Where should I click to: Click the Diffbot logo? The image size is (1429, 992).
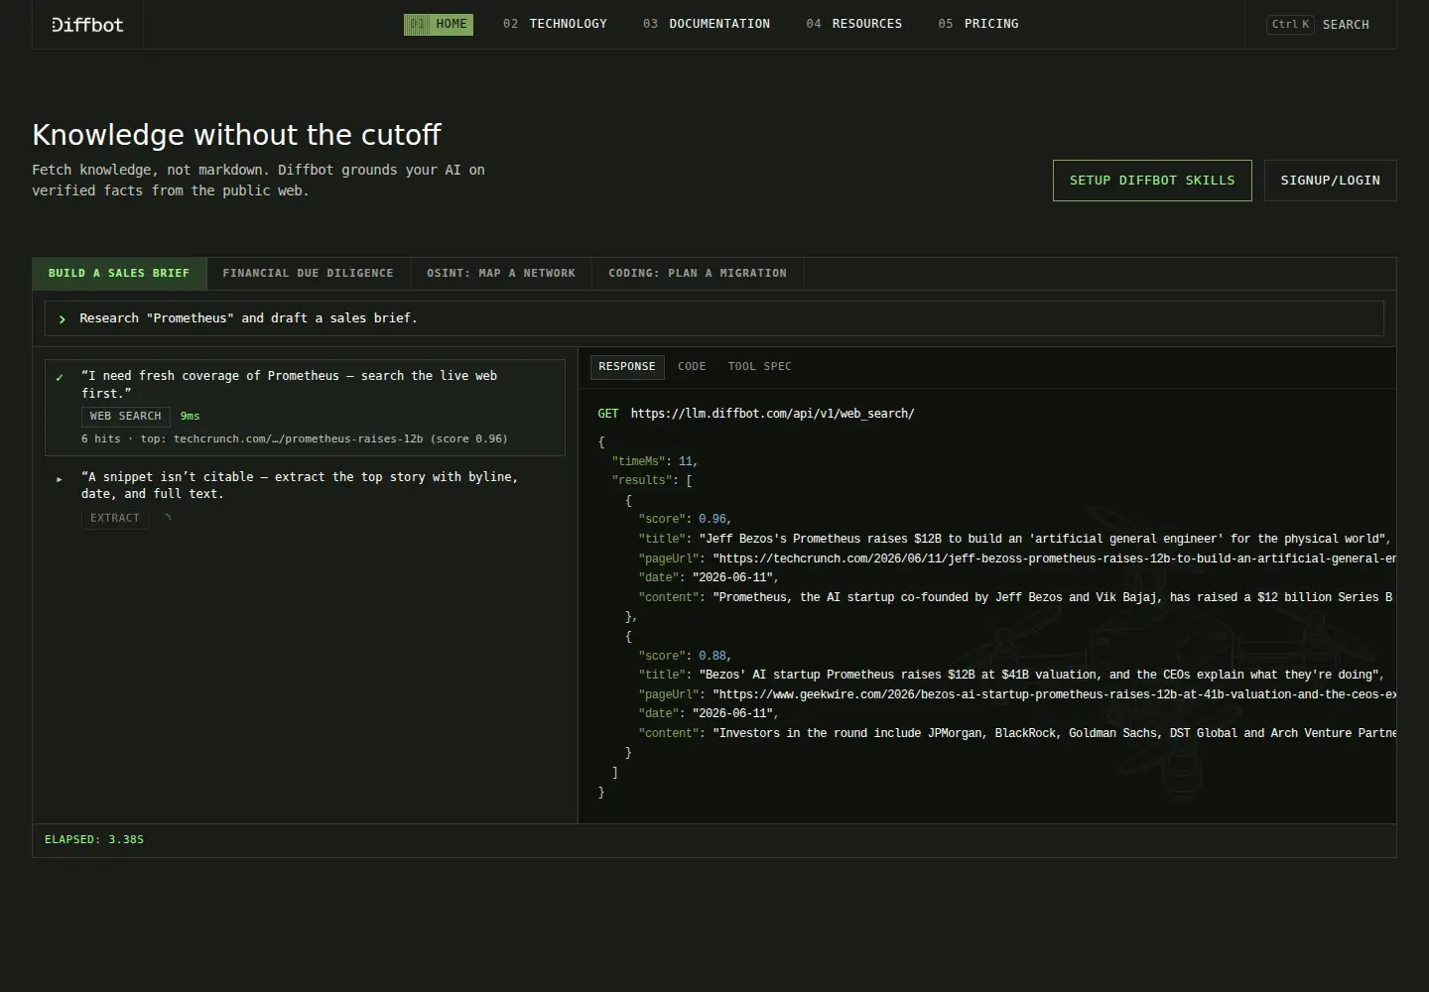coord(87,25)
